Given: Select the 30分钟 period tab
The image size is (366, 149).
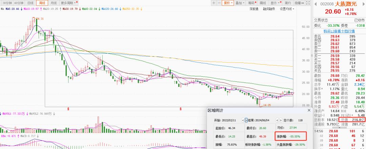Looking at the screenshot, I should point(6,3).
